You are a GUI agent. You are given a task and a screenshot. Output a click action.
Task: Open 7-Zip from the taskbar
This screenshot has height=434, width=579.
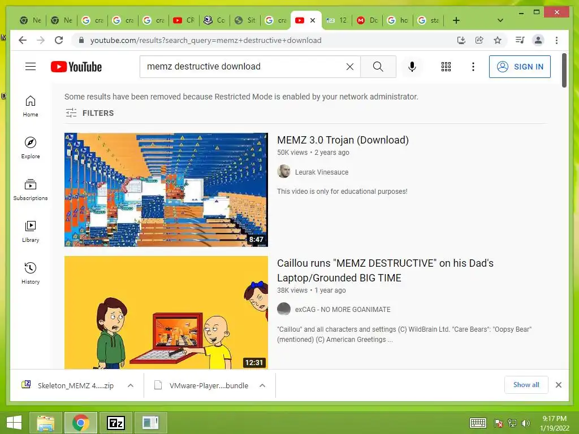coord(115,423)
